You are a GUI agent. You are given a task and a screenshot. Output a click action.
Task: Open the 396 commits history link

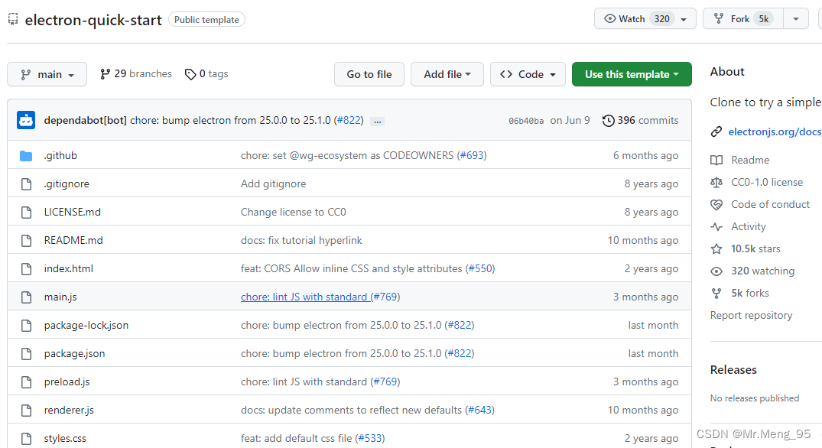(640, 121)
